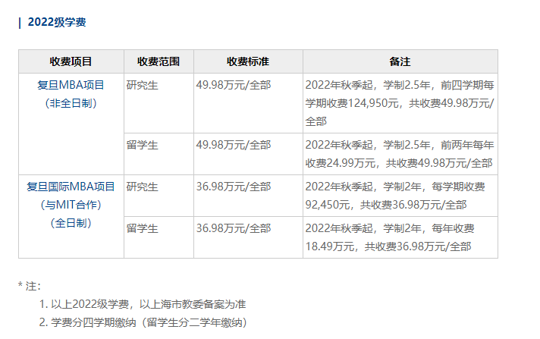Click the * 注: label
Image resolution: width=540 pixels, height=339 pixels.
30,286
